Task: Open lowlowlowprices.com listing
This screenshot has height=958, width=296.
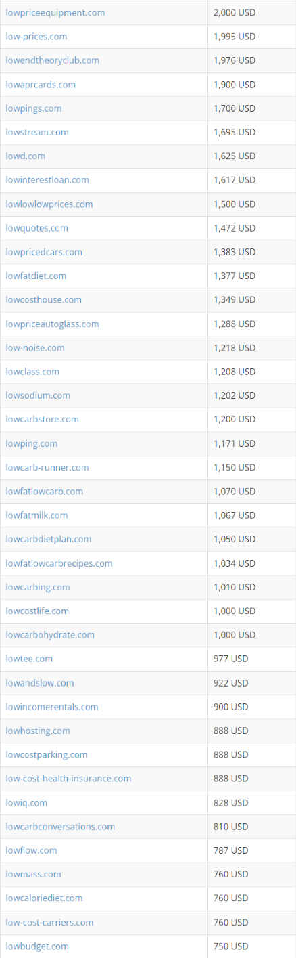Action: coord(49,204)
